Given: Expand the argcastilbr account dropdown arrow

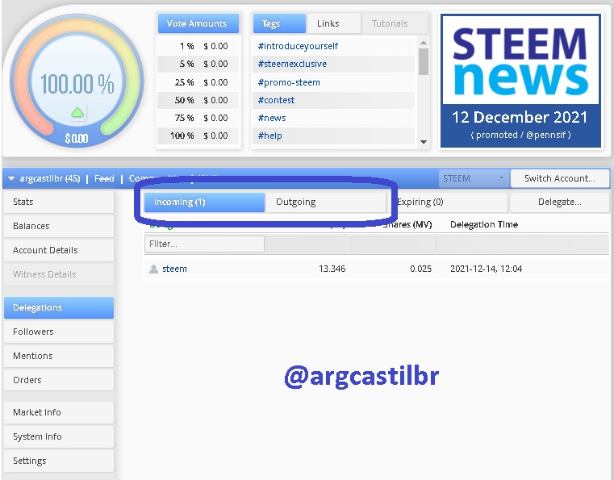Looking at the screenshot, I should pos(11,178).
